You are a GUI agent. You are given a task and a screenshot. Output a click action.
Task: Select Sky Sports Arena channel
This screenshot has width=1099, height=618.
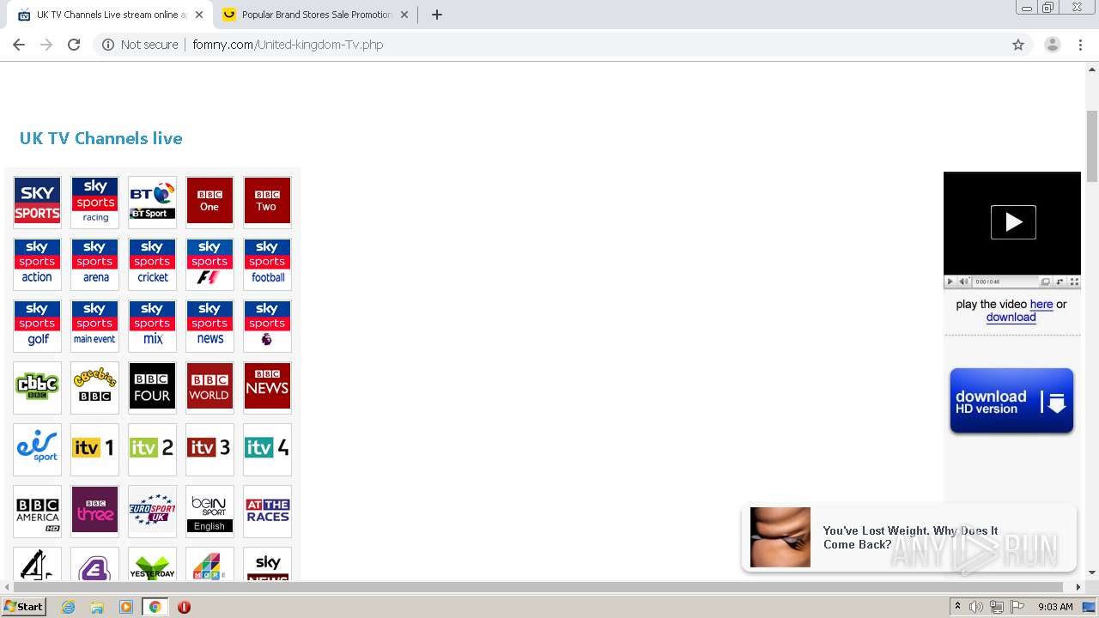94,264
